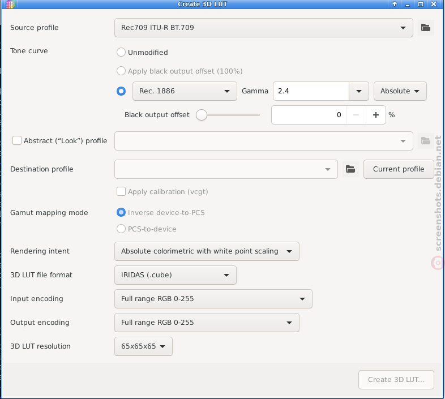445x399 pixels.
Task: Minimize the Create 3D LUT window
Action: coord(408,4)
